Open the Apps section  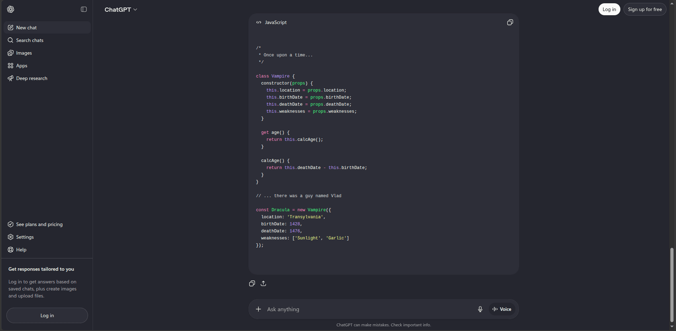[47, 66]
